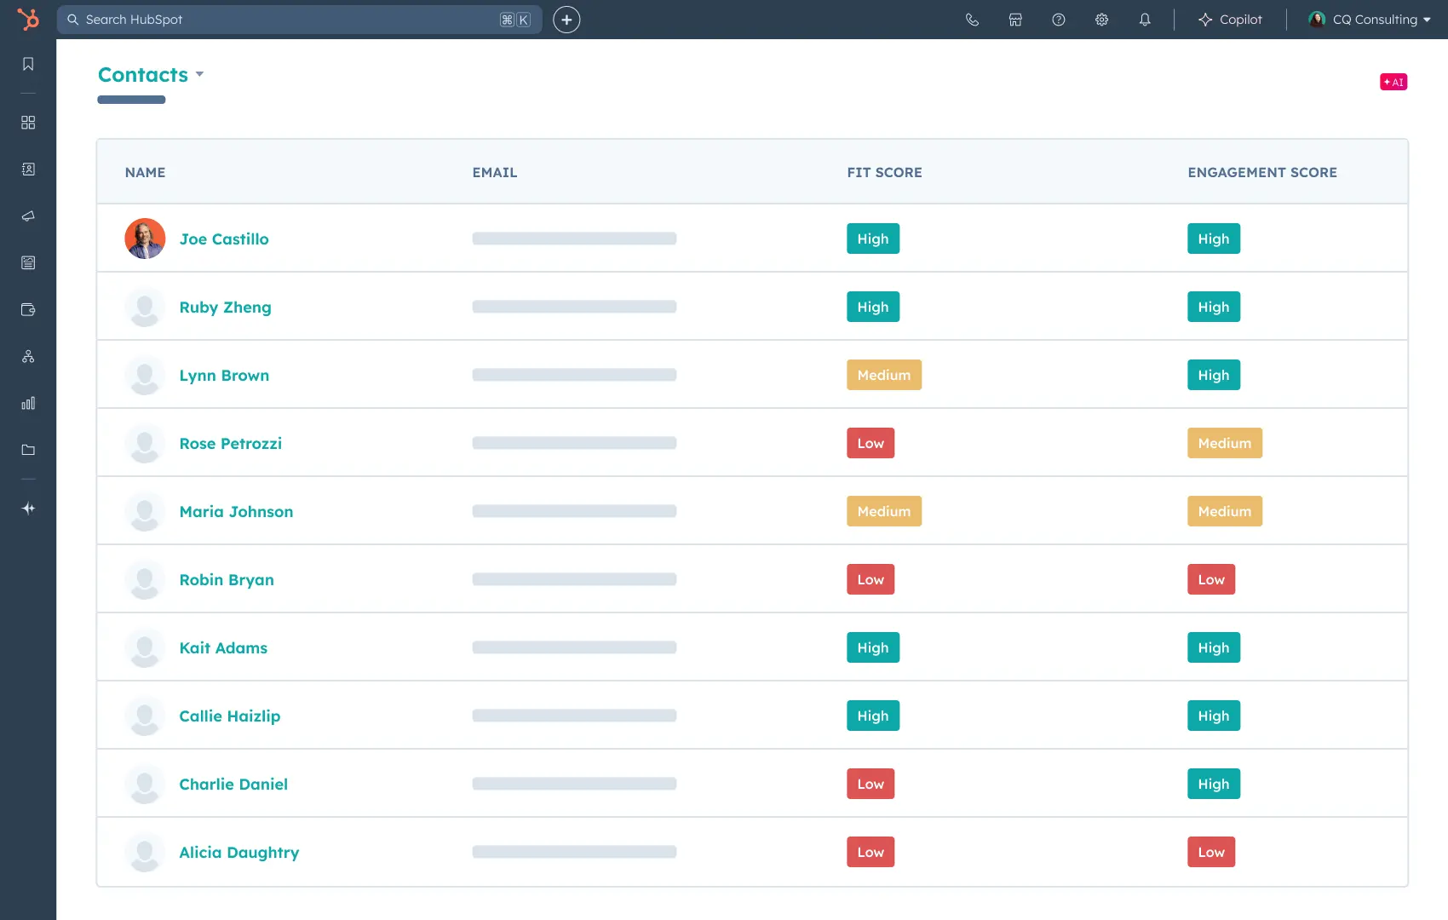
Task: Open Joe Castillo's contact record
Action: pos(223,239)
